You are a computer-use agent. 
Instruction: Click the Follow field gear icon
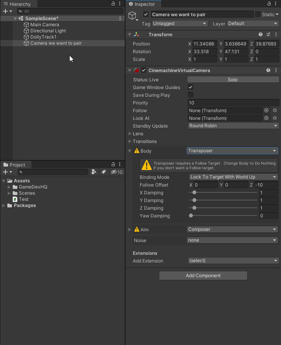(x=275, y=111)
